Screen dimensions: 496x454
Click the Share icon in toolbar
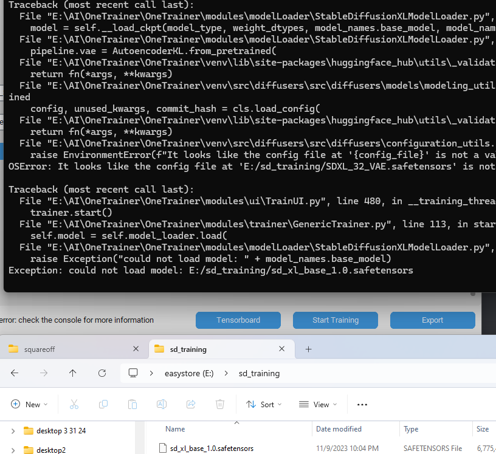[191, 404]
